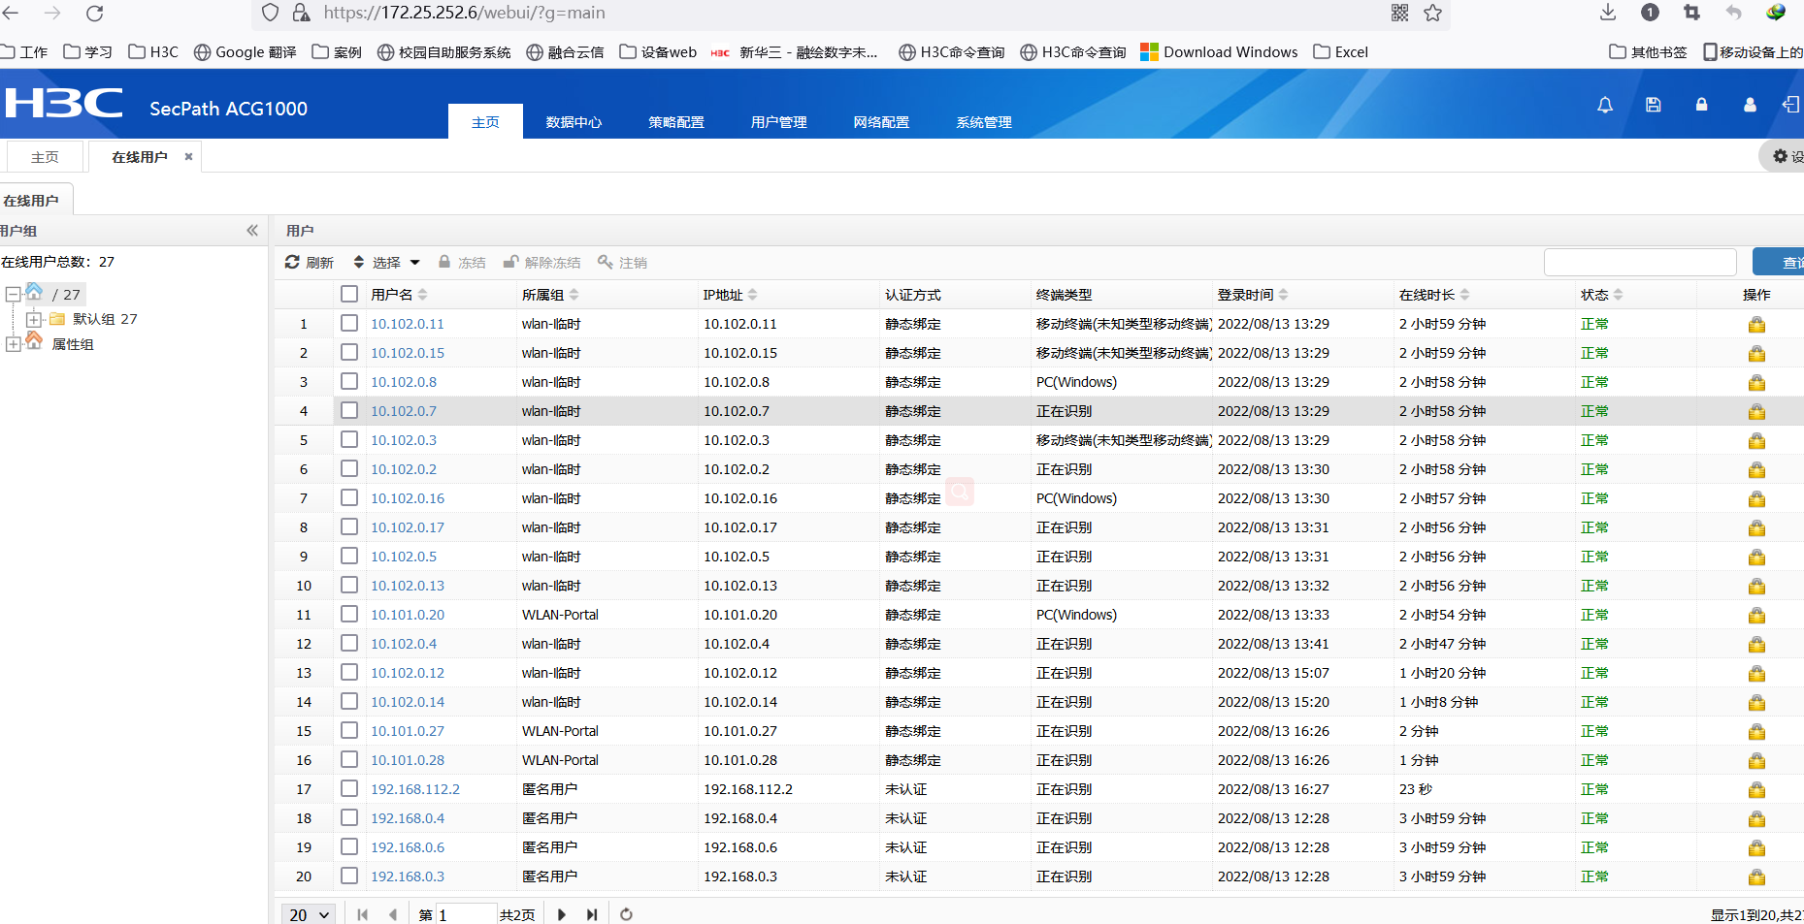Open the 策略配置 menu tab
Viewport: 1804px width, 924px height.
[676, 122]
